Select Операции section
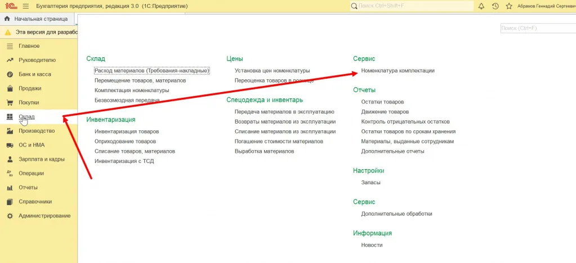The height and width of the screenshot is (263, 576). pos(31,173)
